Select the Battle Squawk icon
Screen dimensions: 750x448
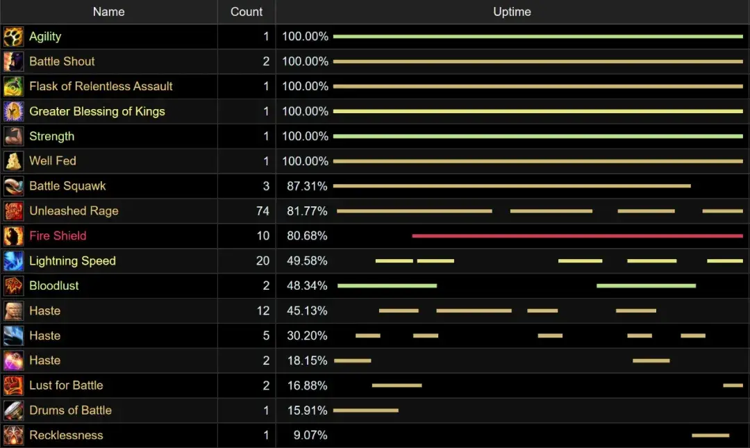pos(13,186)
